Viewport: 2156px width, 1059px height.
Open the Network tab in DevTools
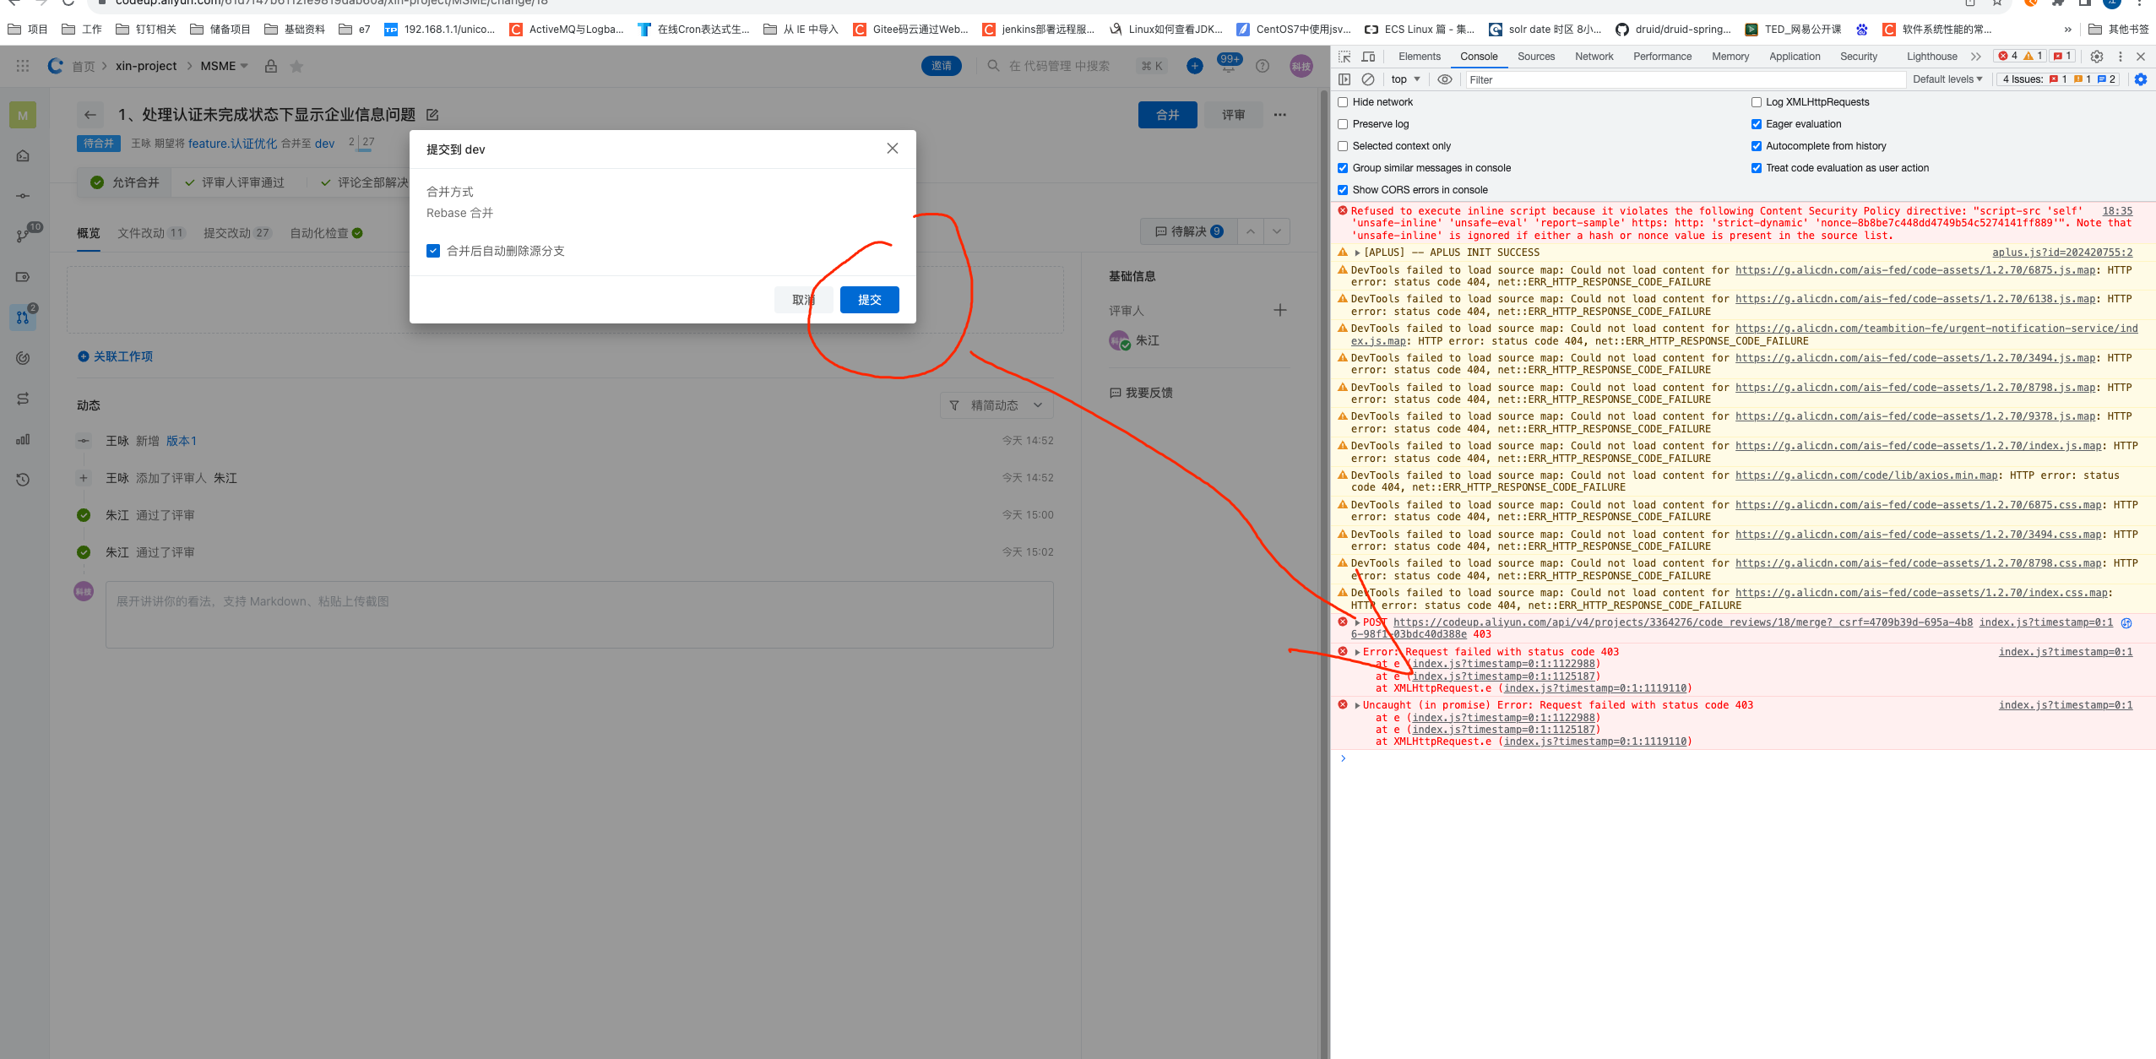click(1594, 57)
